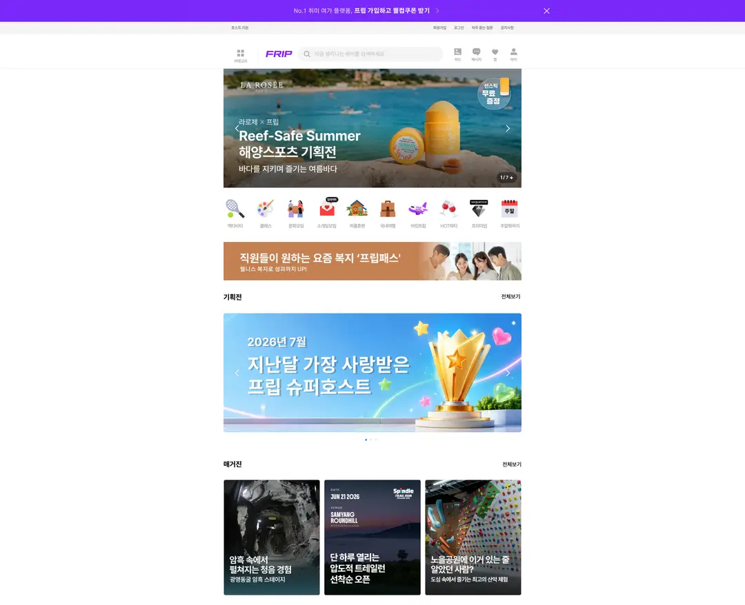Image resolution: width=745 pixels, height=605 pixels.
Task: Show previous 기획전 carousel slide
Action: 237,373
